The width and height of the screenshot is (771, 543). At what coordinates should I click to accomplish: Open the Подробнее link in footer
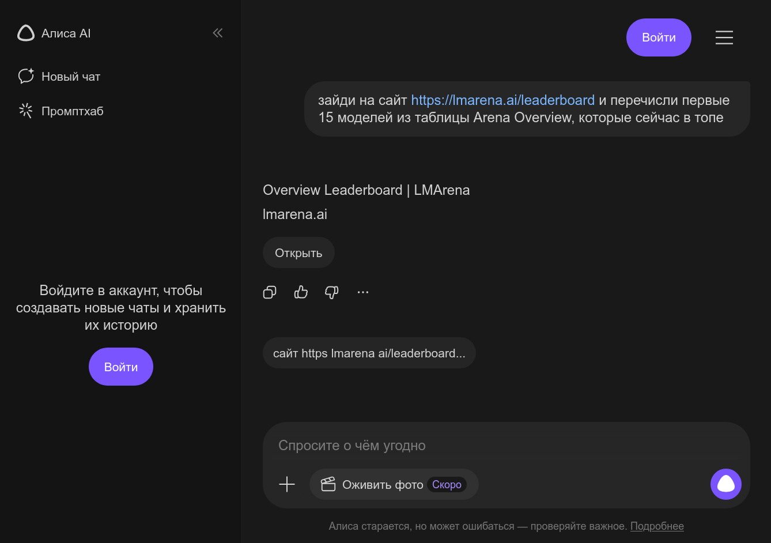pyautogui.click(x=657, y=526)
